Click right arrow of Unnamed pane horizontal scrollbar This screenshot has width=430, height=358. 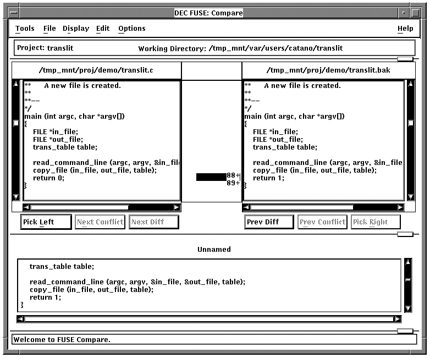pos(397,318)
